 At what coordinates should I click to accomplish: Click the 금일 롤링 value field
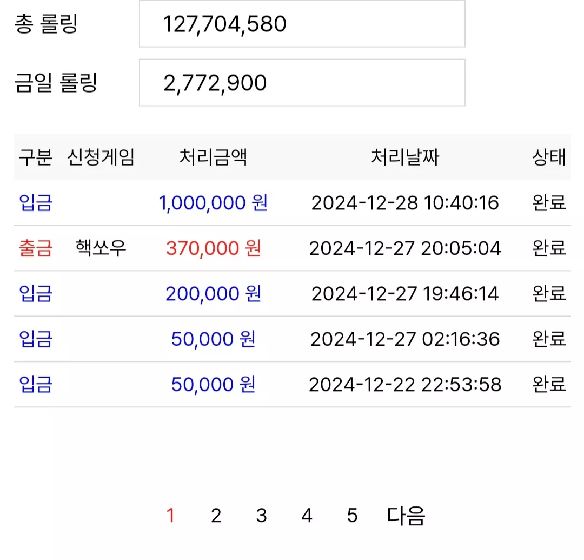coord(302,83)
